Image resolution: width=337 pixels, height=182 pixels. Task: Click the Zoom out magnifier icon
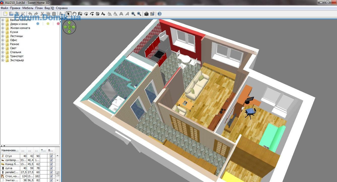(x=139, y=14)
